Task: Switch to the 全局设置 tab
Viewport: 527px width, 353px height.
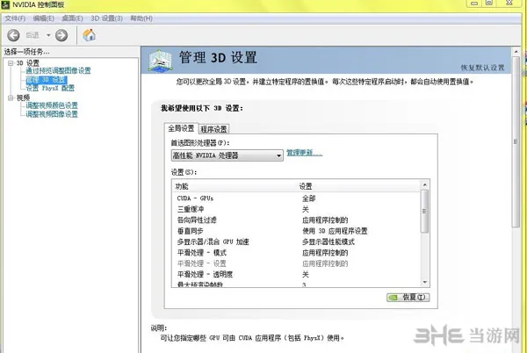Action: pyautogui.click(x=181, y=128)
